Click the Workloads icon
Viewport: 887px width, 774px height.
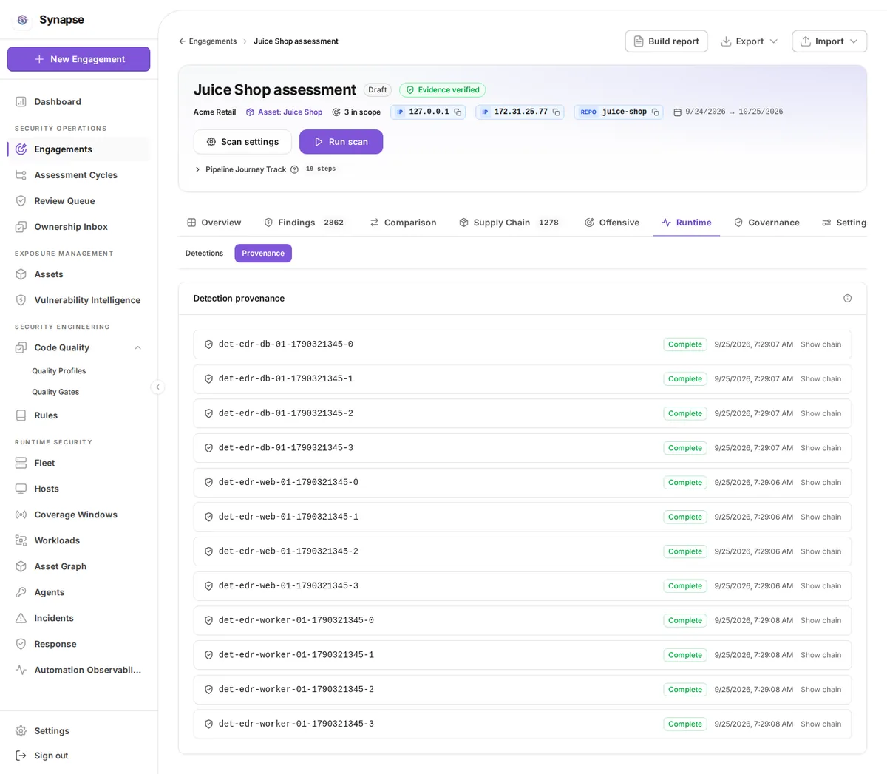pos(21,540)
